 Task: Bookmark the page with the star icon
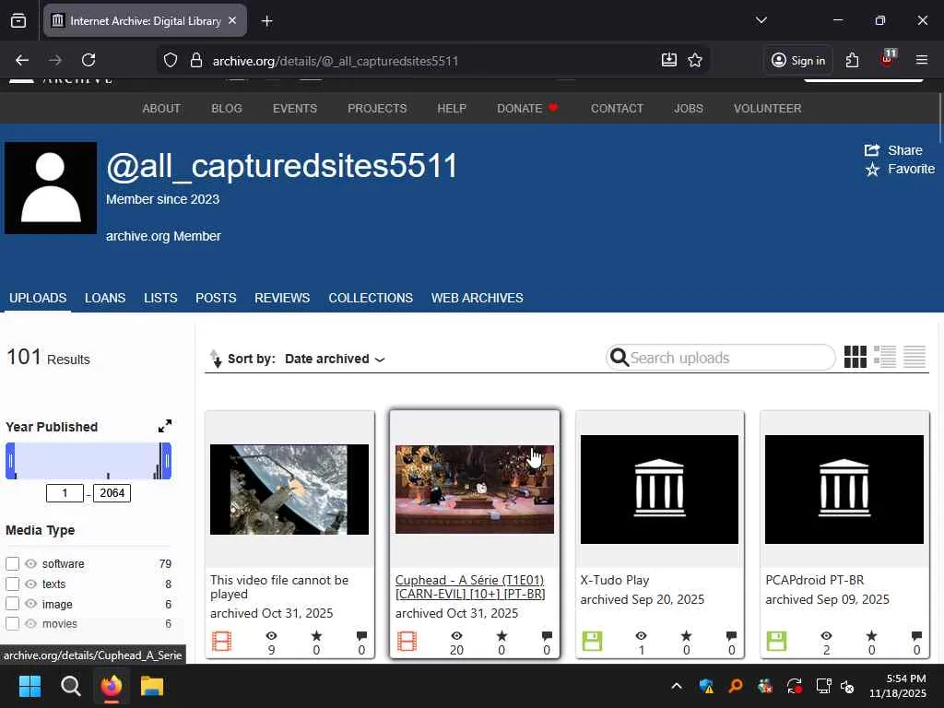click(695, 60)
